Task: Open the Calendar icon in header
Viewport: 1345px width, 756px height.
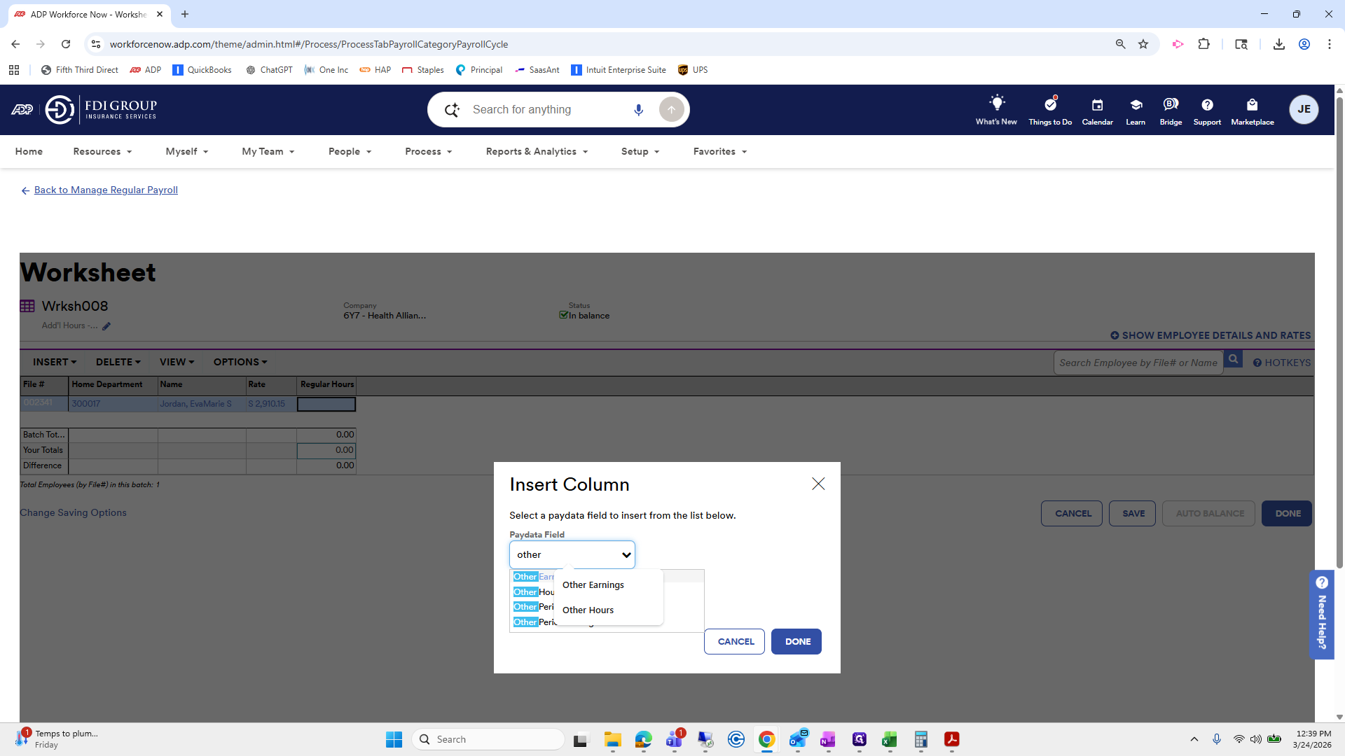Action: click(x=1097, y=105)
